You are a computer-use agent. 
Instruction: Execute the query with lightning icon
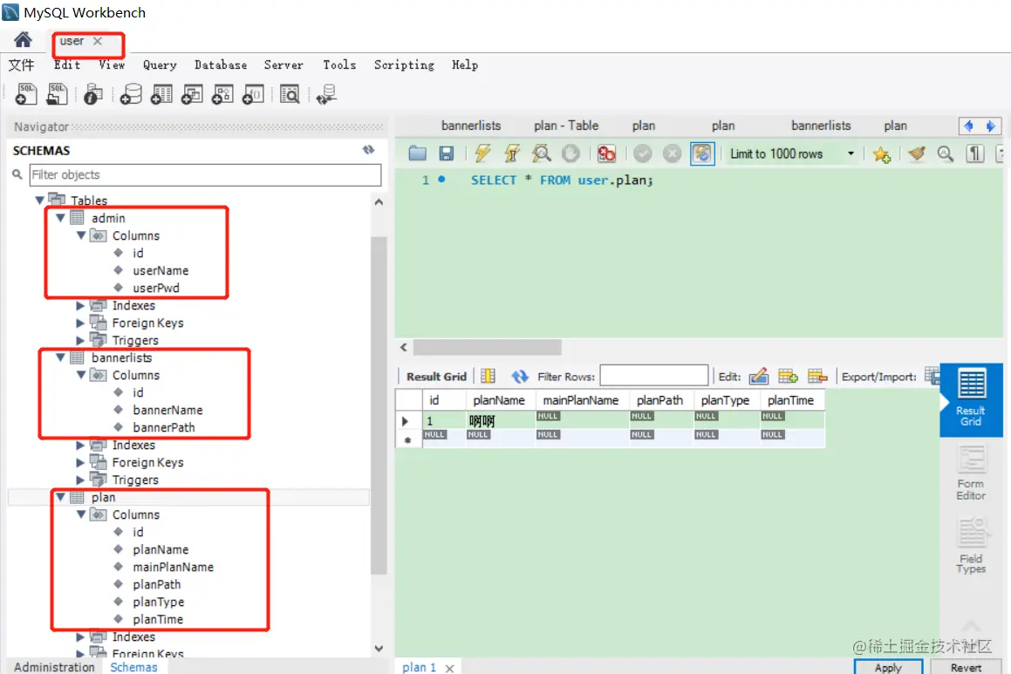pos(482,153)
